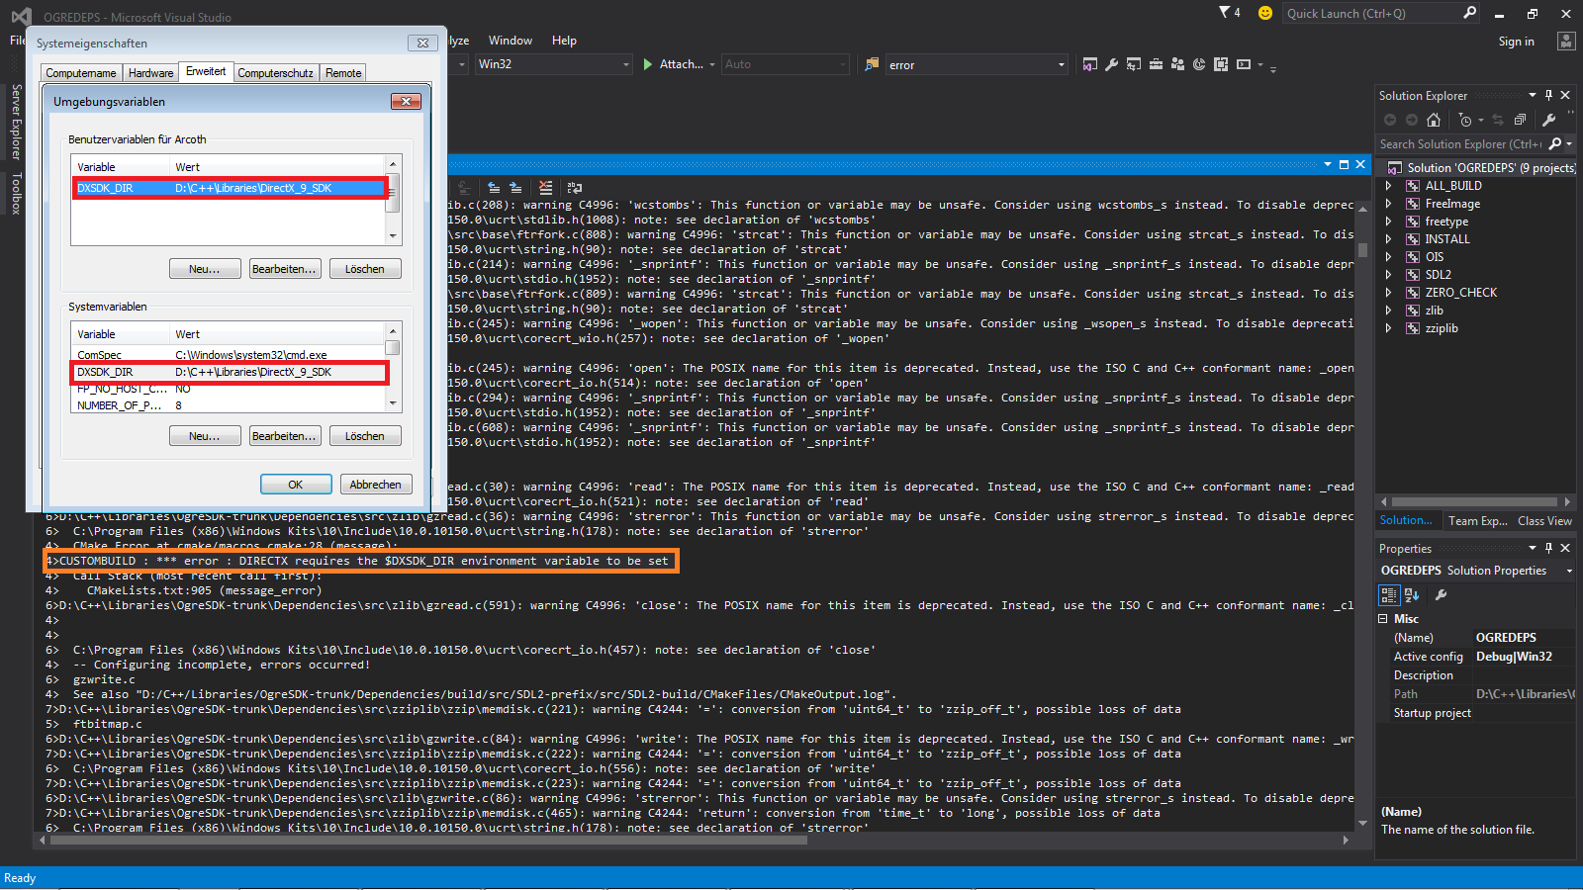This screenshot has width=1583, height=890.
Task: Open the Toolbox side tab
Action: [x=16, y=193]
